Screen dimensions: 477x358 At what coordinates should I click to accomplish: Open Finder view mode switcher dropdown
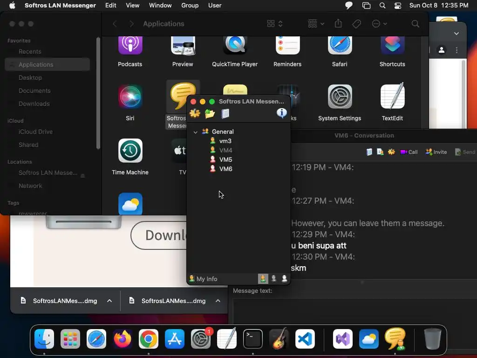pos(275,24)
